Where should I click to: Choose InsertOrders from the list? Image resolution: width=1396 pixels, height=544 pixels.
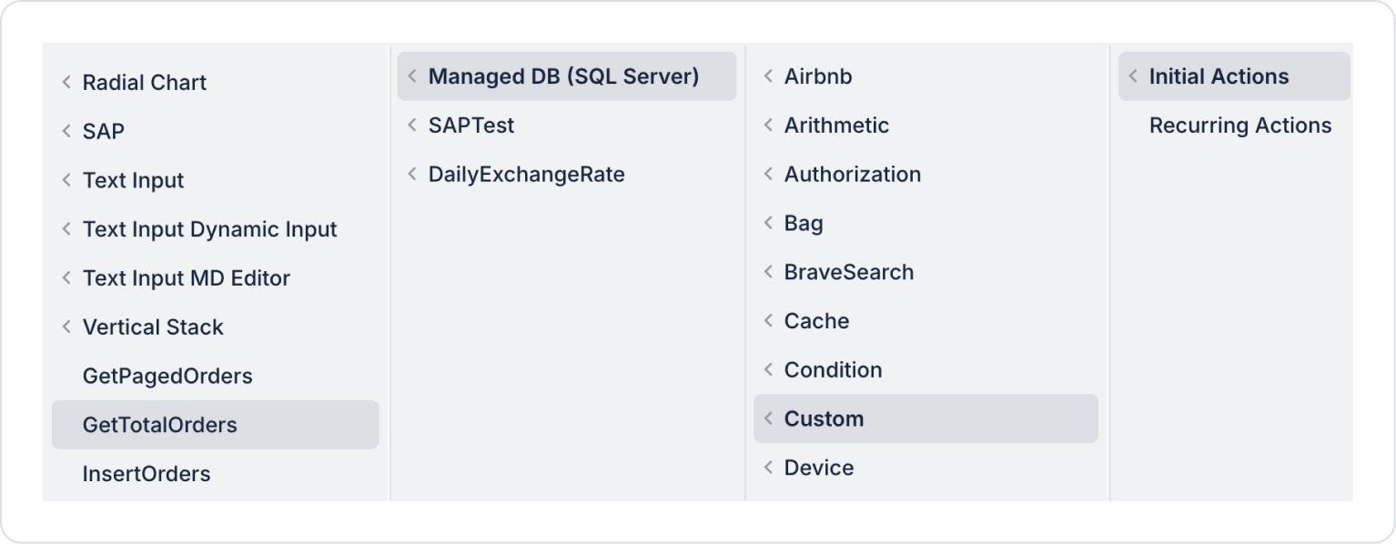tap(147, 474)
